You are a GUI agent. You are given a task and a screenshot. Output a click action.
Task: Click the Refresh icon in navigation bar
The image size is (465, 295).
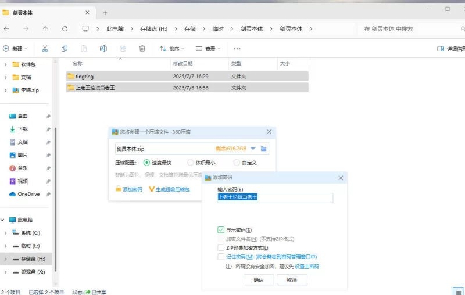[x=65, y=28]
